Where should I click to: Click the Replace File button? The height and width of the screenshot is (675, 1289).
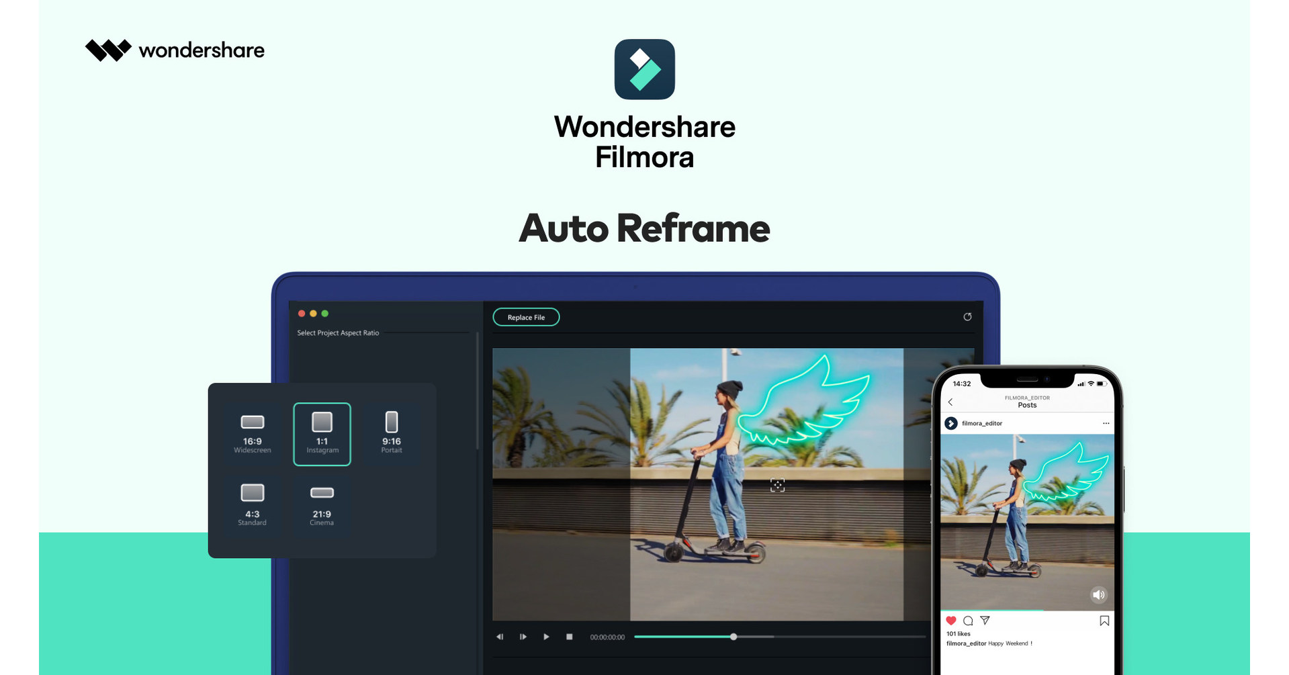click(x=526, y=317)
